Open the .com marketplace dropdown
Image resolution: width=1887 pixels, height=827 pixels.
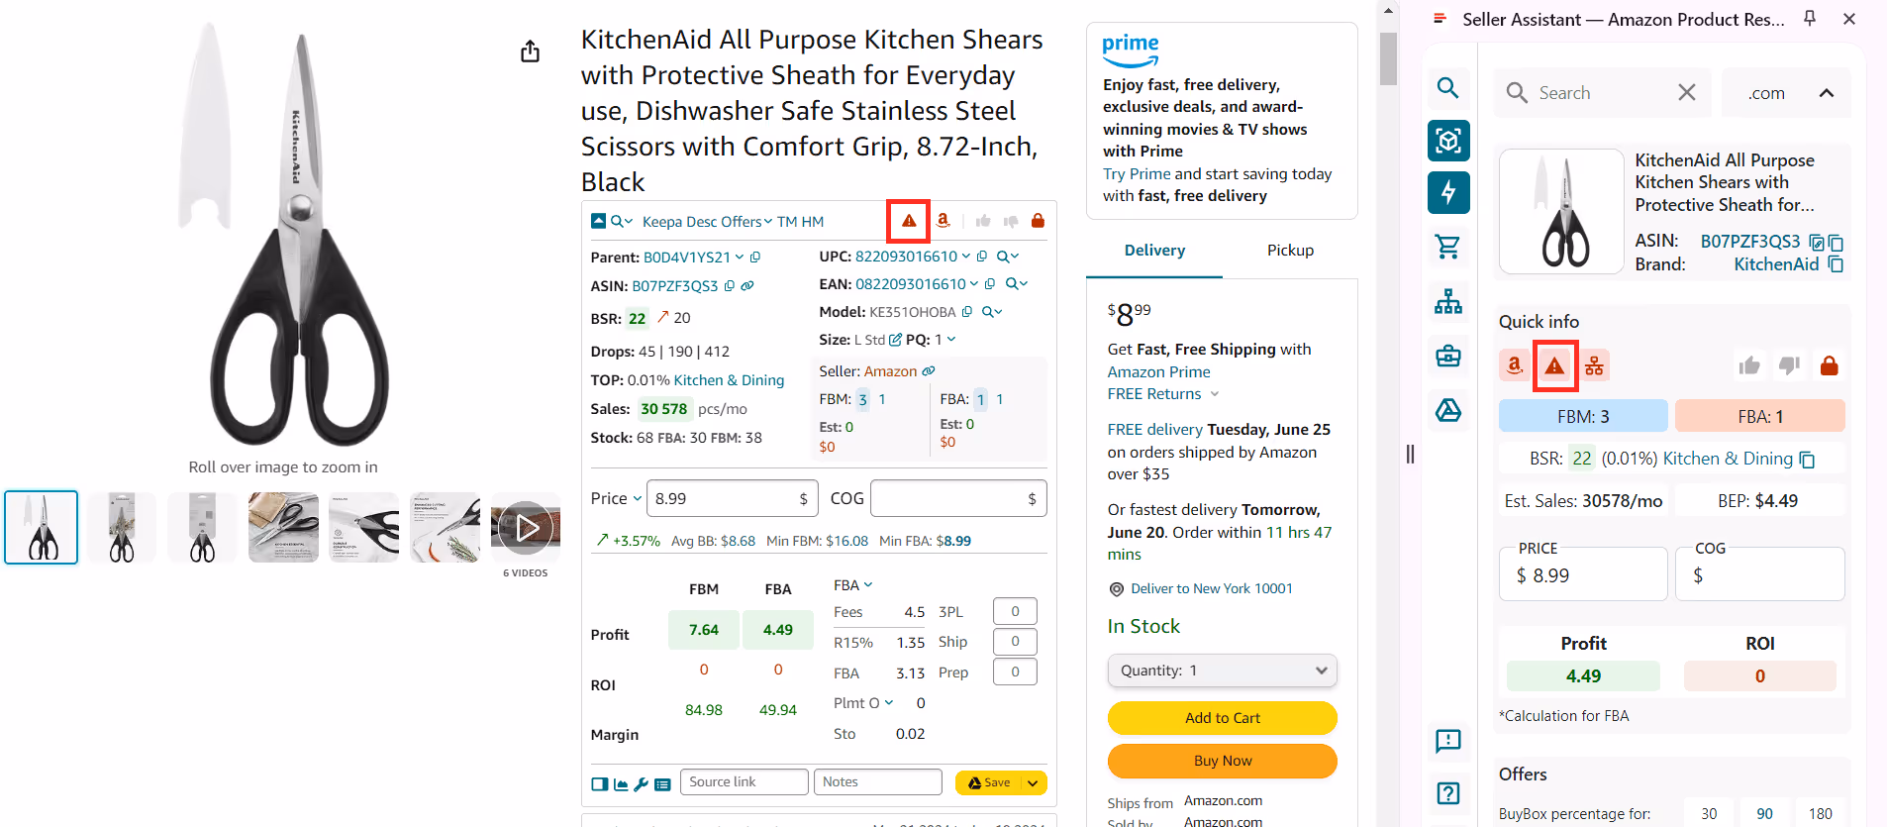click(1786, 93)
